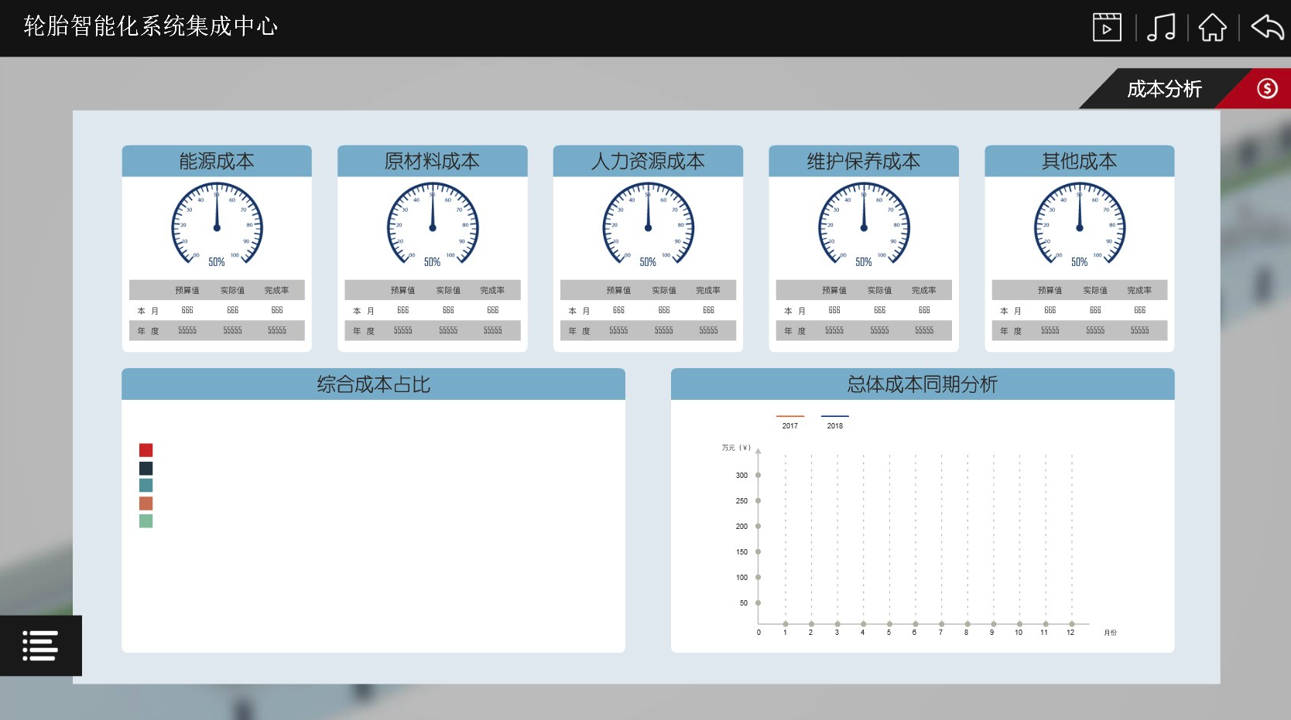Toggle the music note icon

[1161, 27]
